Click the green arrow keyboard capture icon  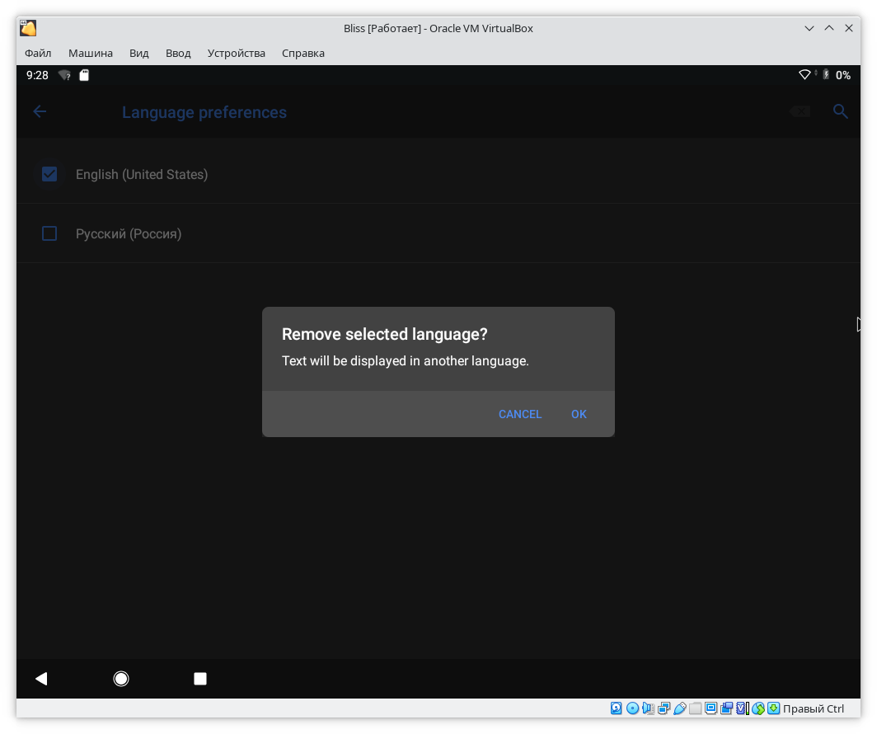pyautogui.click(x=773, y=708)
